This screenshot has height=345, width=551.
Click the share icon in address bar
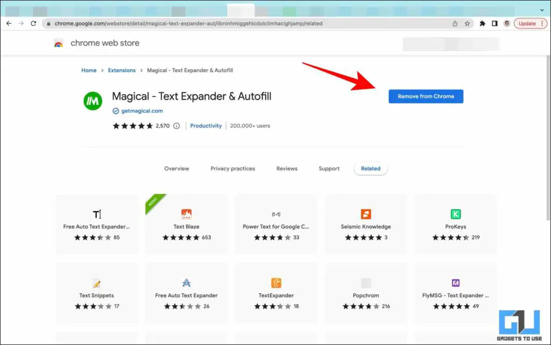click(455, 24)
